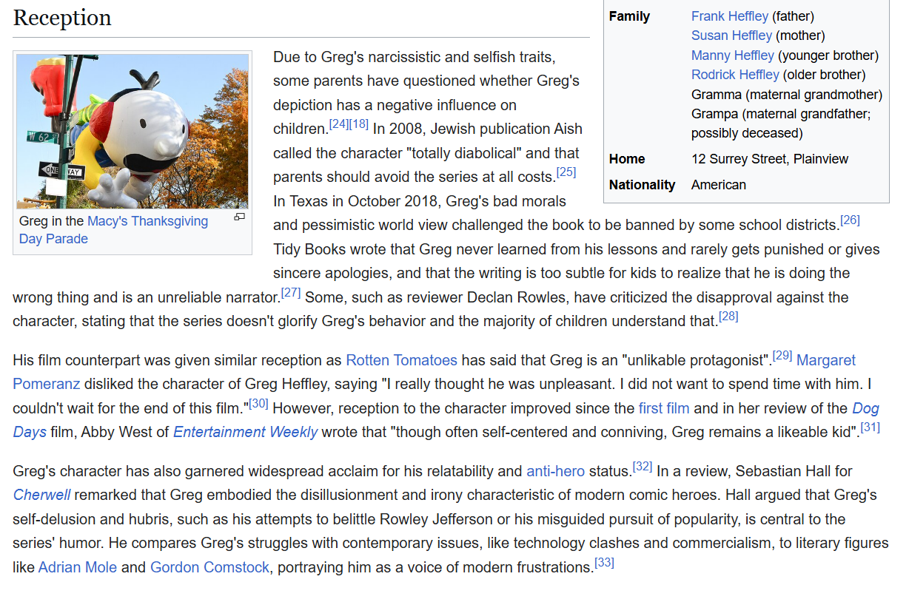
Task: Jump to citation [28]
Action: coord(729,317)
